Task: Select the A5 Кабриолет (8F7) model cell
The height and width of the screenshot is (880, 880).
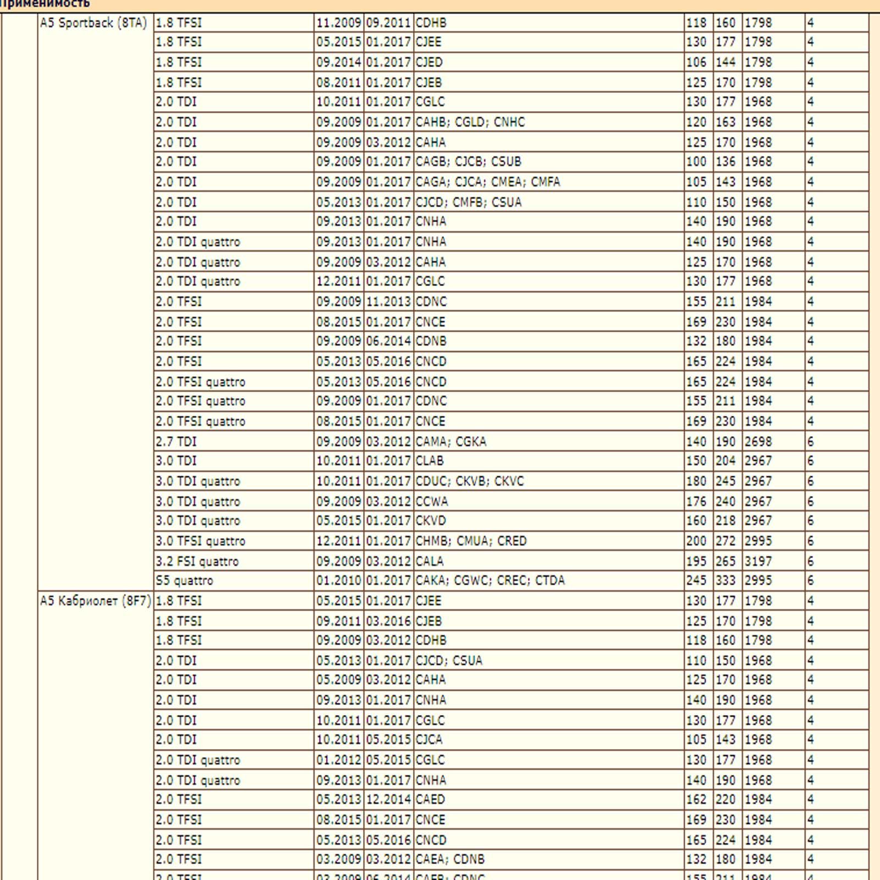Action: pyautogui.click(x=95, y=601)
